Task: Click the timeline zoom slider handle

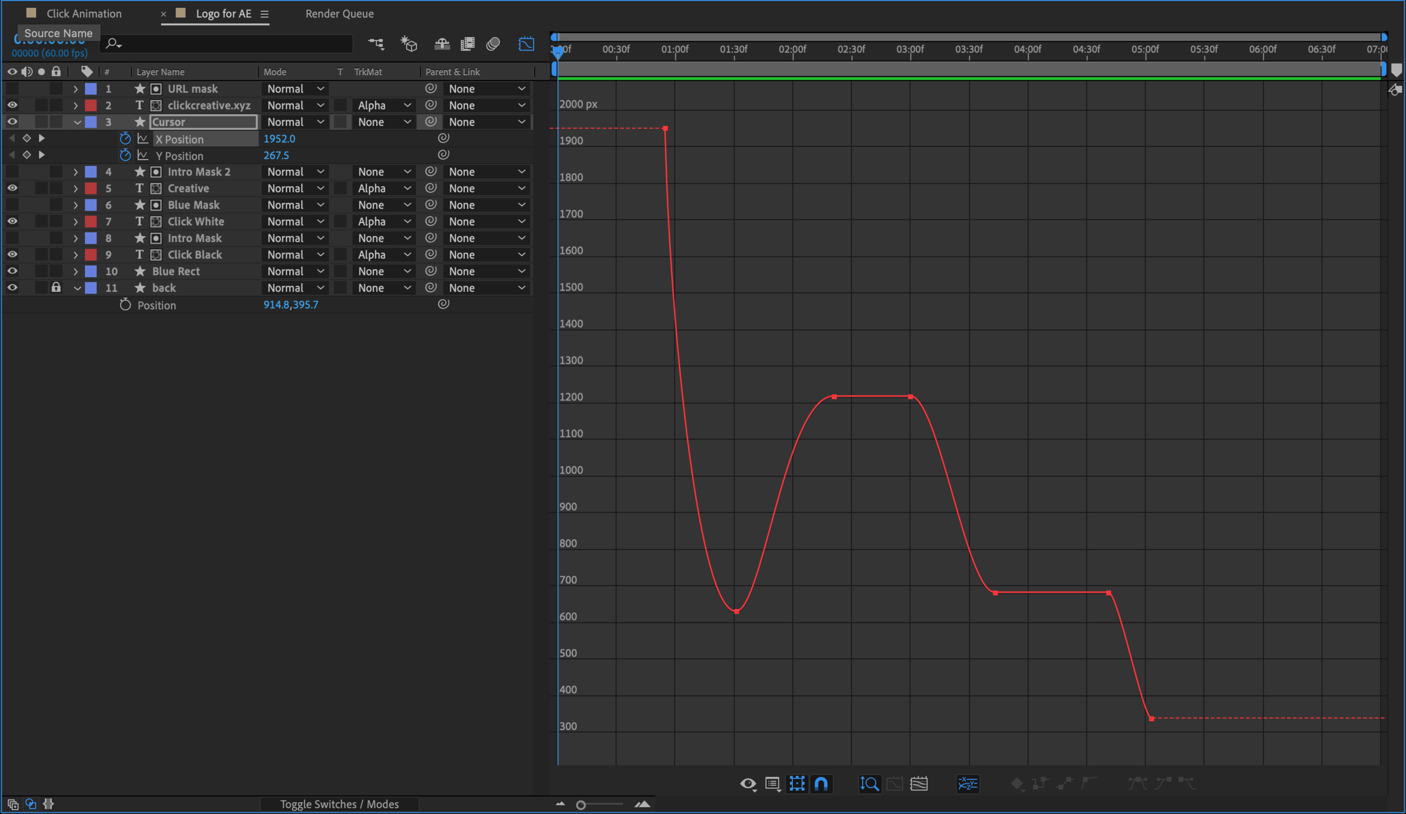Action: tap(581, 805)
